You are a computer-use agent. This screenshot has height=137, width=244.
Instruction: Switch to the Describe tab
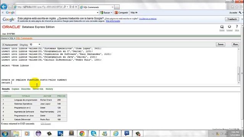(26, 89)
